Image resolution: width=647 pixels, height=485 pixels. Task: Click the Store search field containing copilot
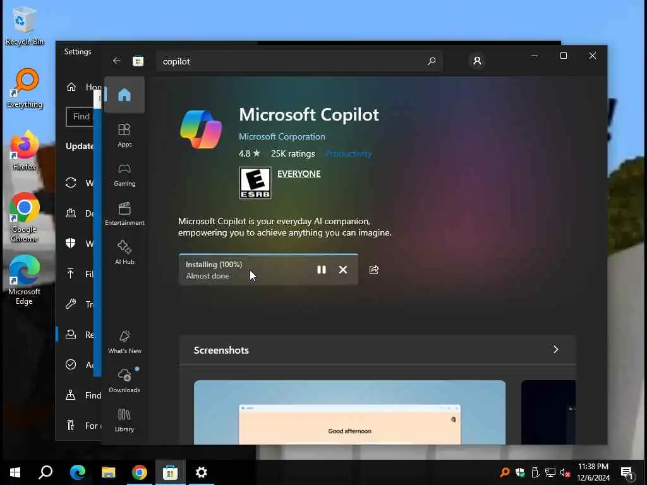pyautogui.click(x=299, y=61)
